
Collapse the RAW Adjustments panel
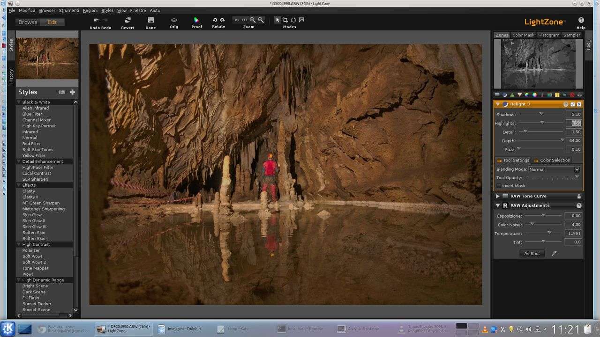click(497, 205)
